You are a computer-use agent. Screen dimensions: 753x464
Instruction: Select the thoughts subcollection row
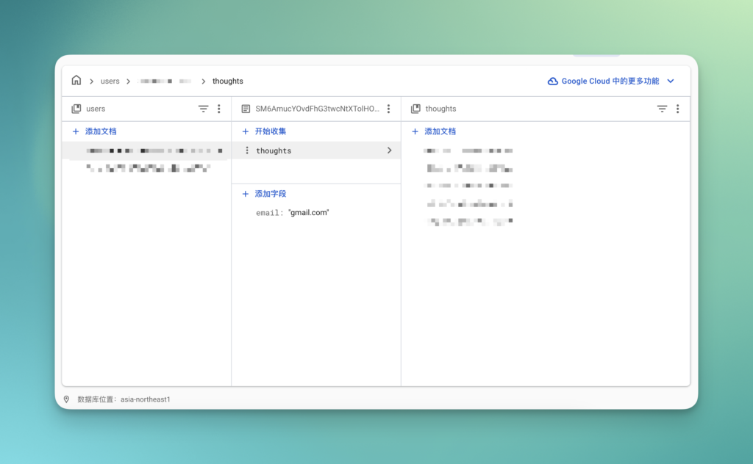pos(316,151)
